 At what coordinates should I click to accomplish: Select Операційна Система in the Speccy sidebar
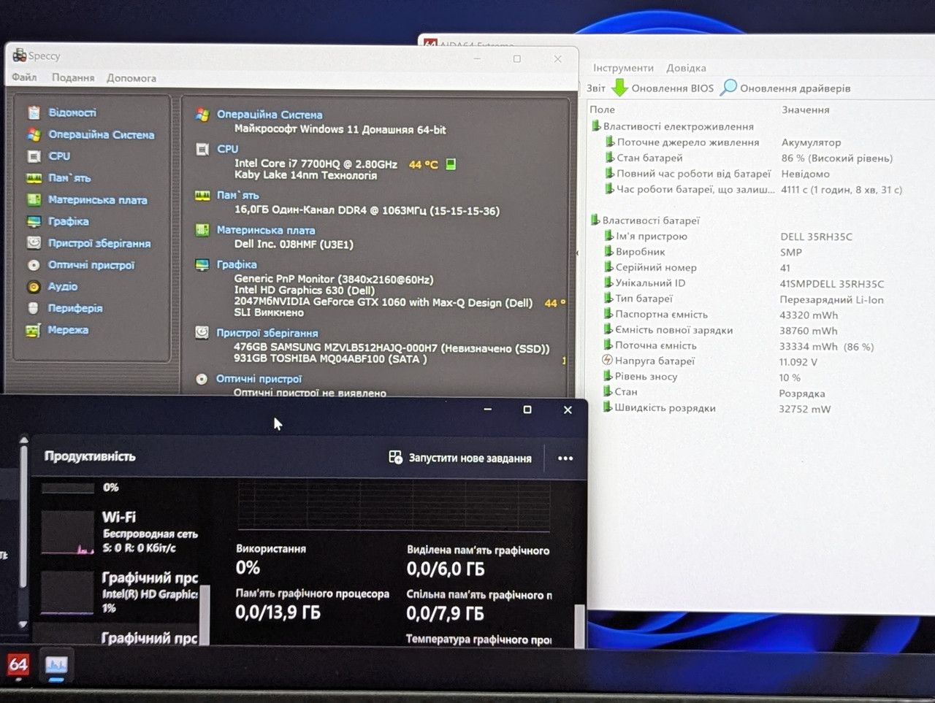tap(101, 134)
